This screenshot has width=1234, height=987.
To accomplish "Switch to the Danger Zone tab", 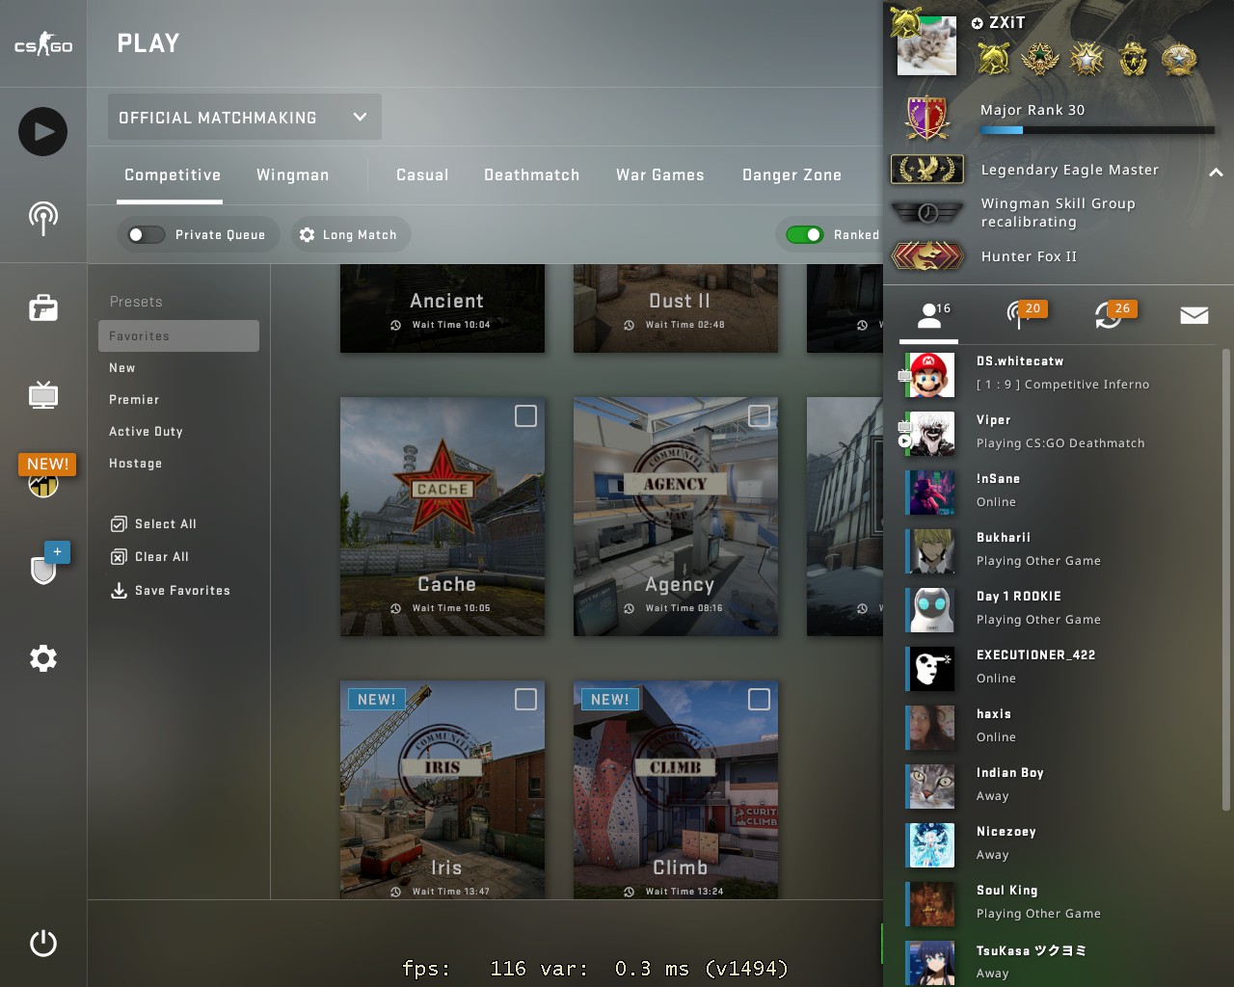I will [792, 174].
